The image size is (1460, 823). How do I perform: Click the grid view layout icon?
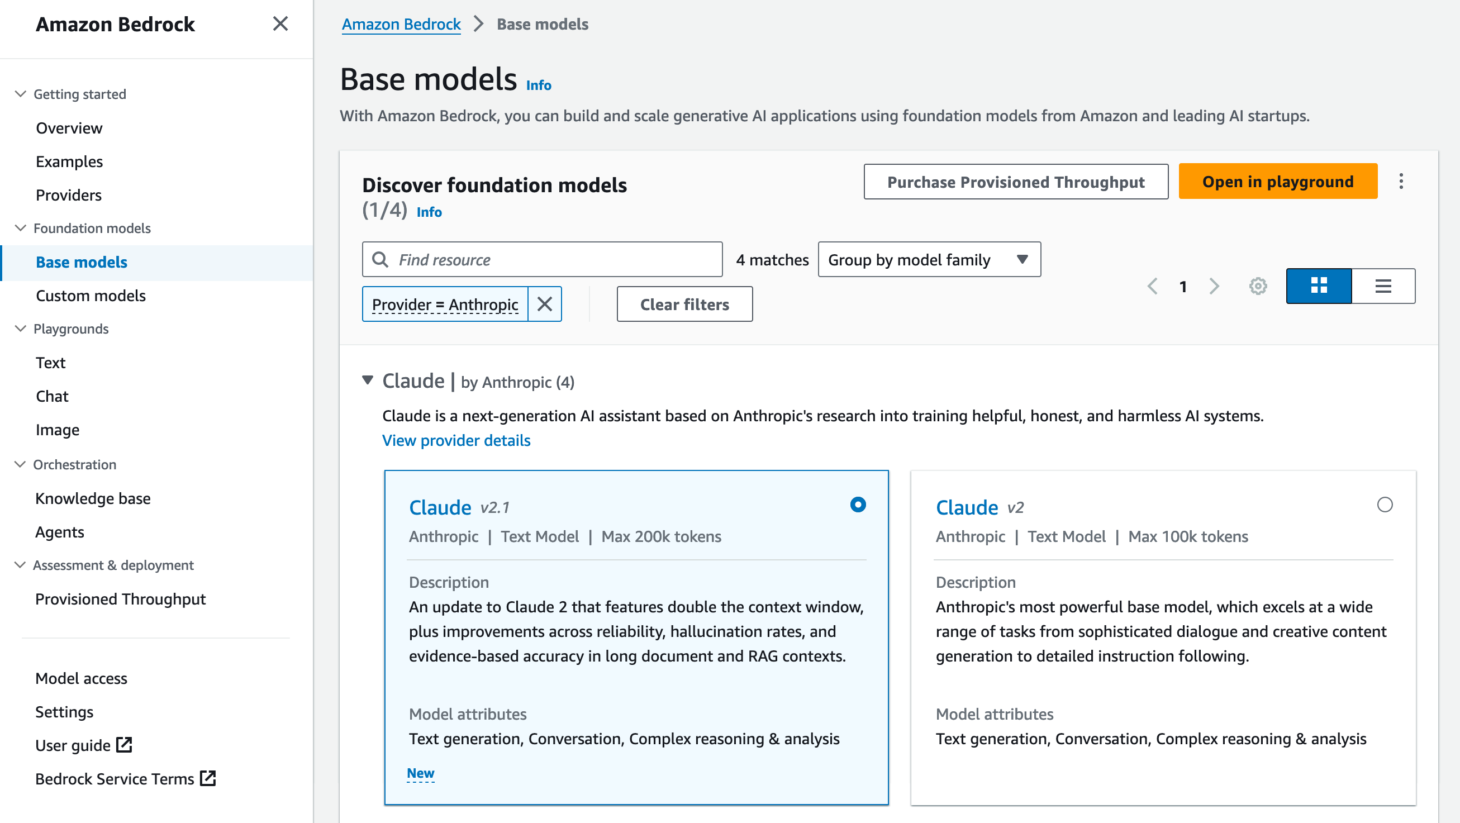tap(1318, 286)
